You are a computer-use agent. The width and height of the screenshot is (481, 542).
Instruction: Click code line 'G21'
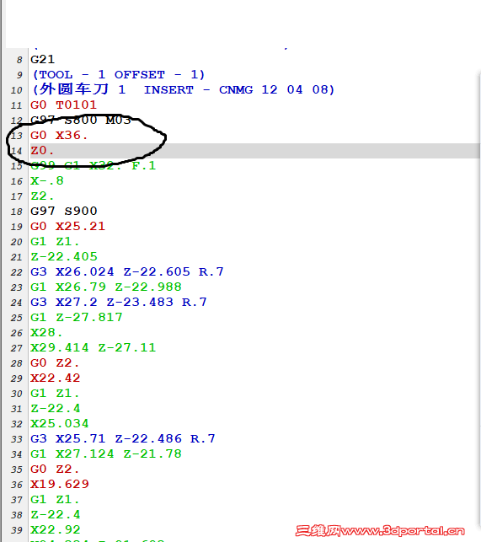[x=42, y=60]
